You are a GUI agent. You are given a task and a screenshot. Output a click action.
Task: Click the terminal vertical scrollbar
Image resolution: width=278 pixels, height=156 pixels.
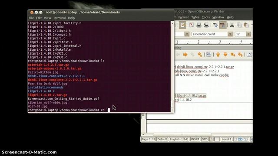point(172,67)
